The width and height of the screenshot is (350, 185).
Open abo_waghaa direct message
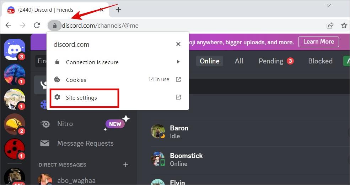[x=84, y=180]
